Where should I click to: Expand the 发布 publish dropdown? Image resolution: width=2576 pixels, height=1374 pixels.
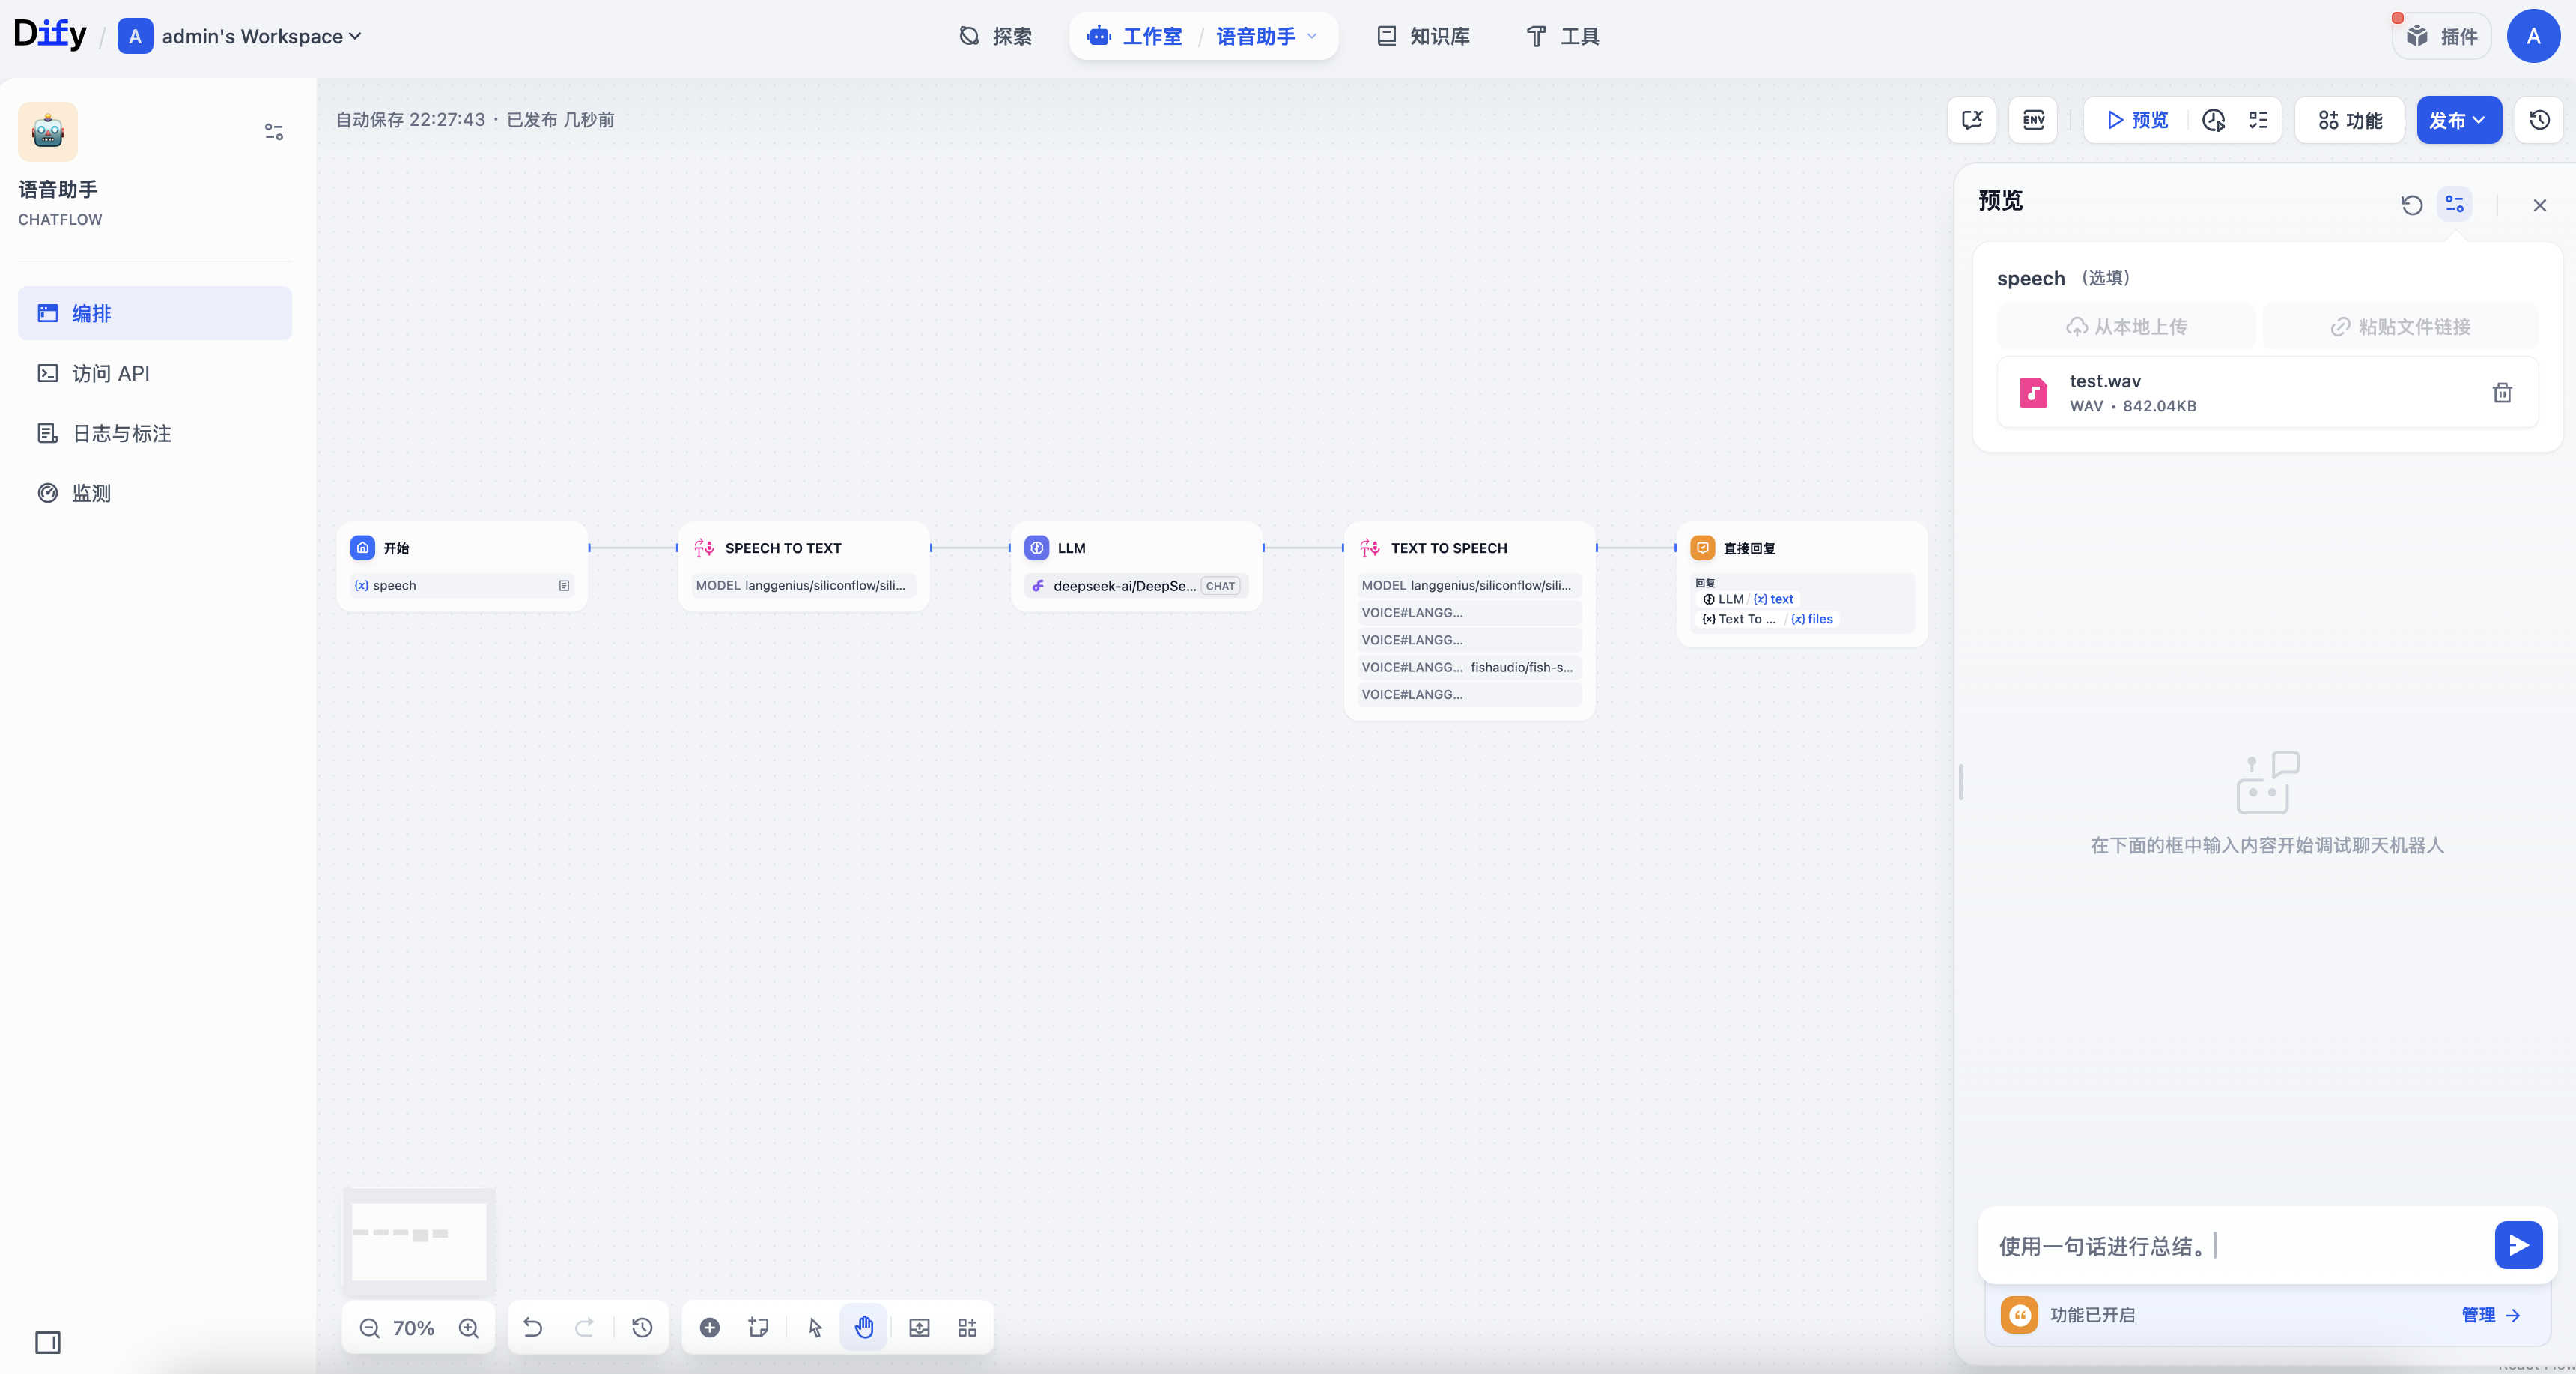coord(2458,120)
